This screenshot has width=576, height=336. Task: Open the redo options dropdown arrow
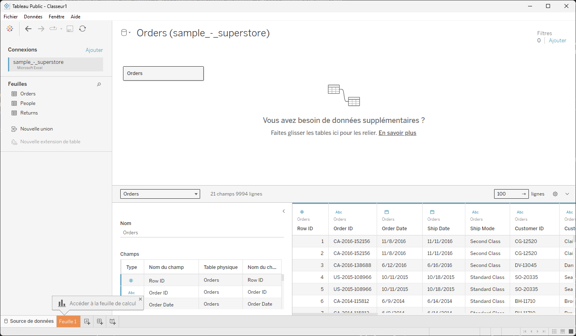61,29
